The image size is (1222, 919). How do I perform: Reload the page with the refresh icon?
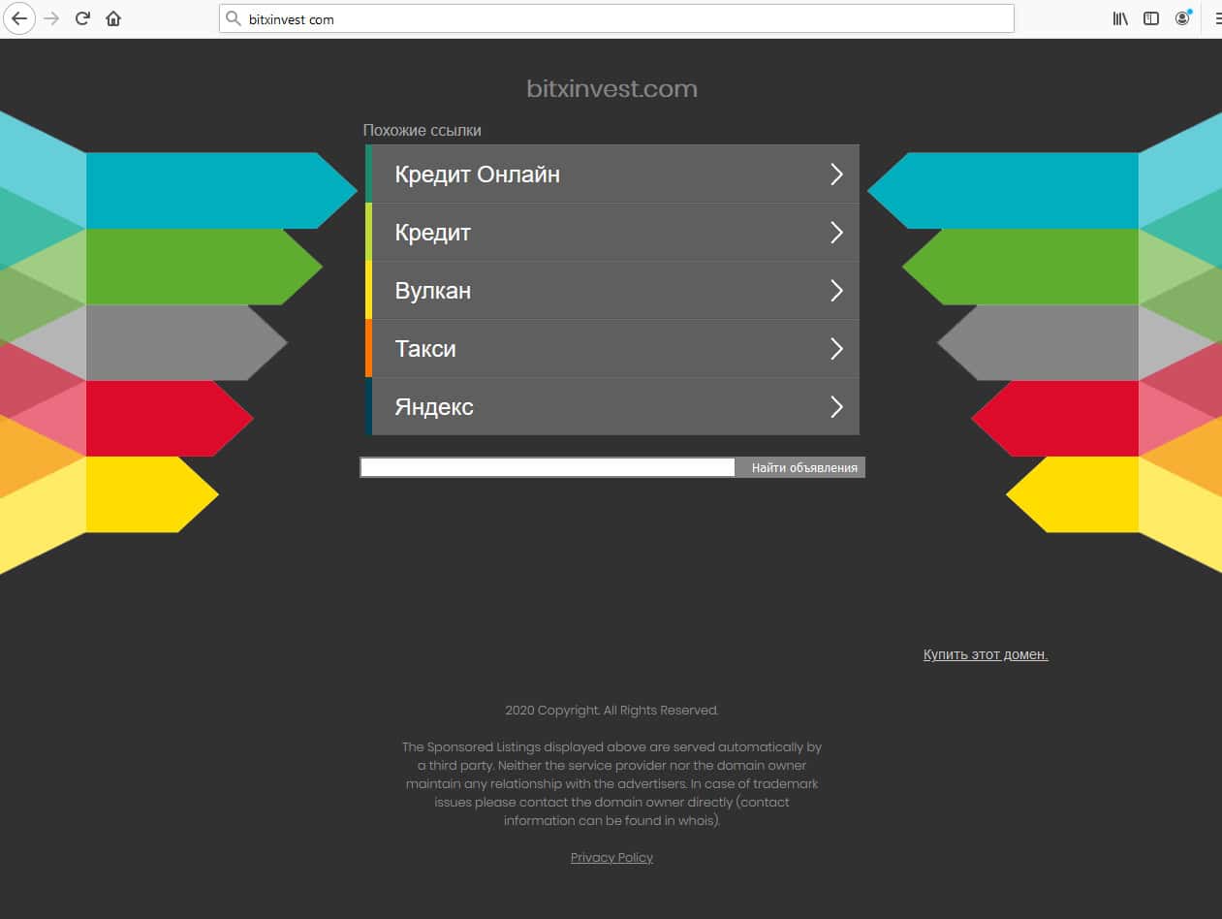coord(83,18)
